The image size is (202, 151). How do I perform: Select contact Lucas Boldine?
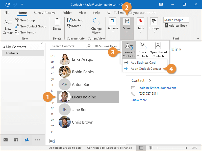[88, 97]
